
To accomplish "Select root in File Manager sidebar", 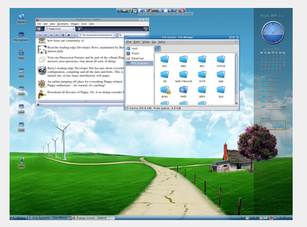I will pos(139,48).
